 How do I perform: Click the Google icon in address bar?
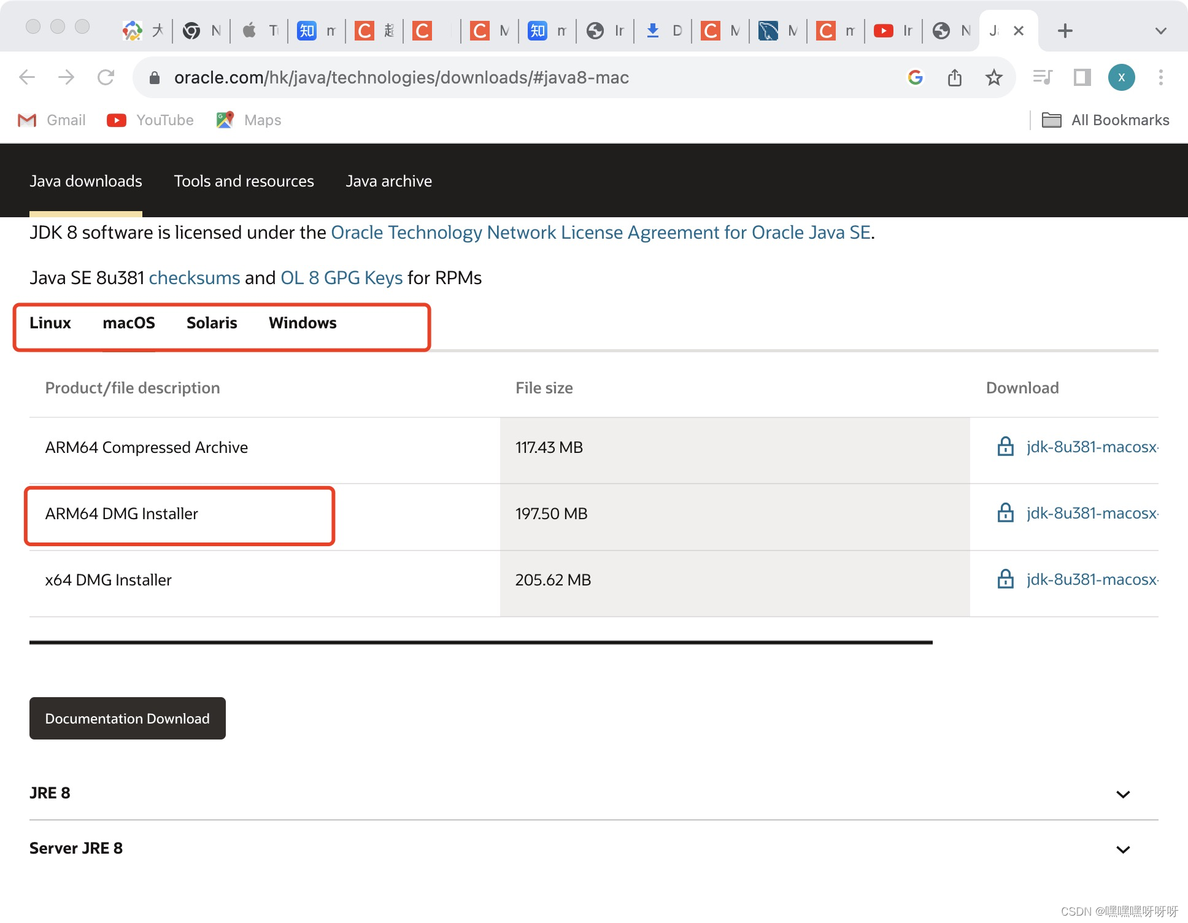915,77
